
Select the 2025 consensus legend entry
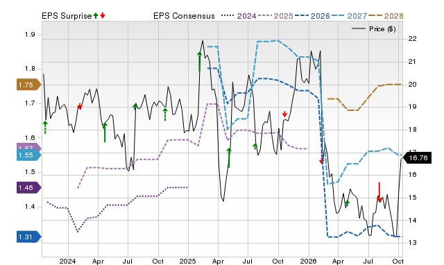pyautogui.click(x=275, y=16)
